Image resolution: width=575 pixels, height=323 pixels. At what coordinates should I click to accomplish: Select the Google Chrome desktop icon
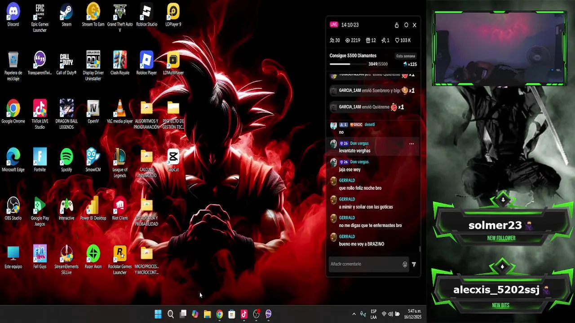point(13,112)
